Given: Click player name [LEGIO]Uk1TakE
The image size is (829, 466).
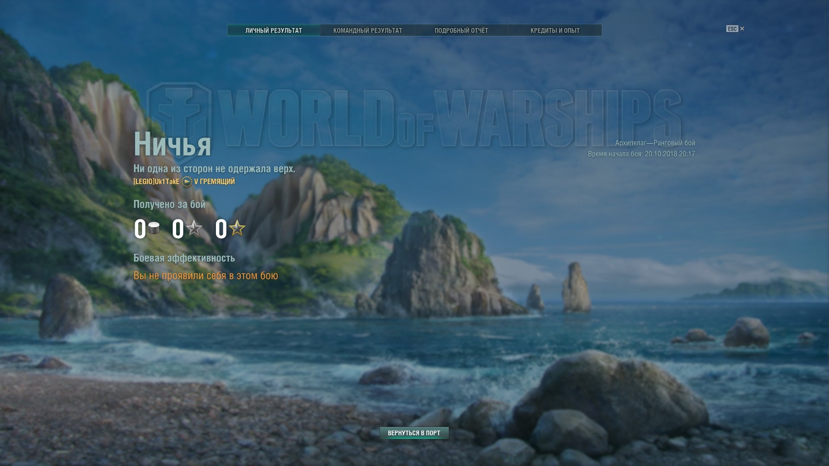Looking at the screenshot, I should tap(156, 182).
